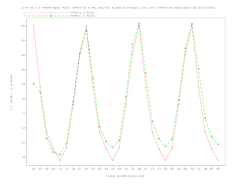
Task: Click the vertical axis title F.F_MEAN | O.O_MEAN
Action: coord(11,93)
